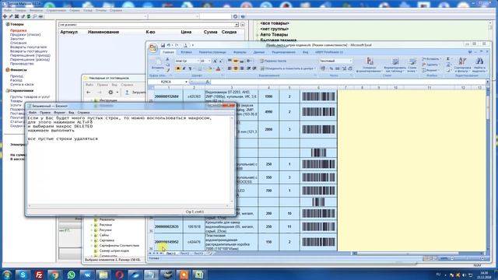Open Формат menu in Notepad window
Image resolution: width=498 pixels, height=280 pixels.
[x=59, y=112]
